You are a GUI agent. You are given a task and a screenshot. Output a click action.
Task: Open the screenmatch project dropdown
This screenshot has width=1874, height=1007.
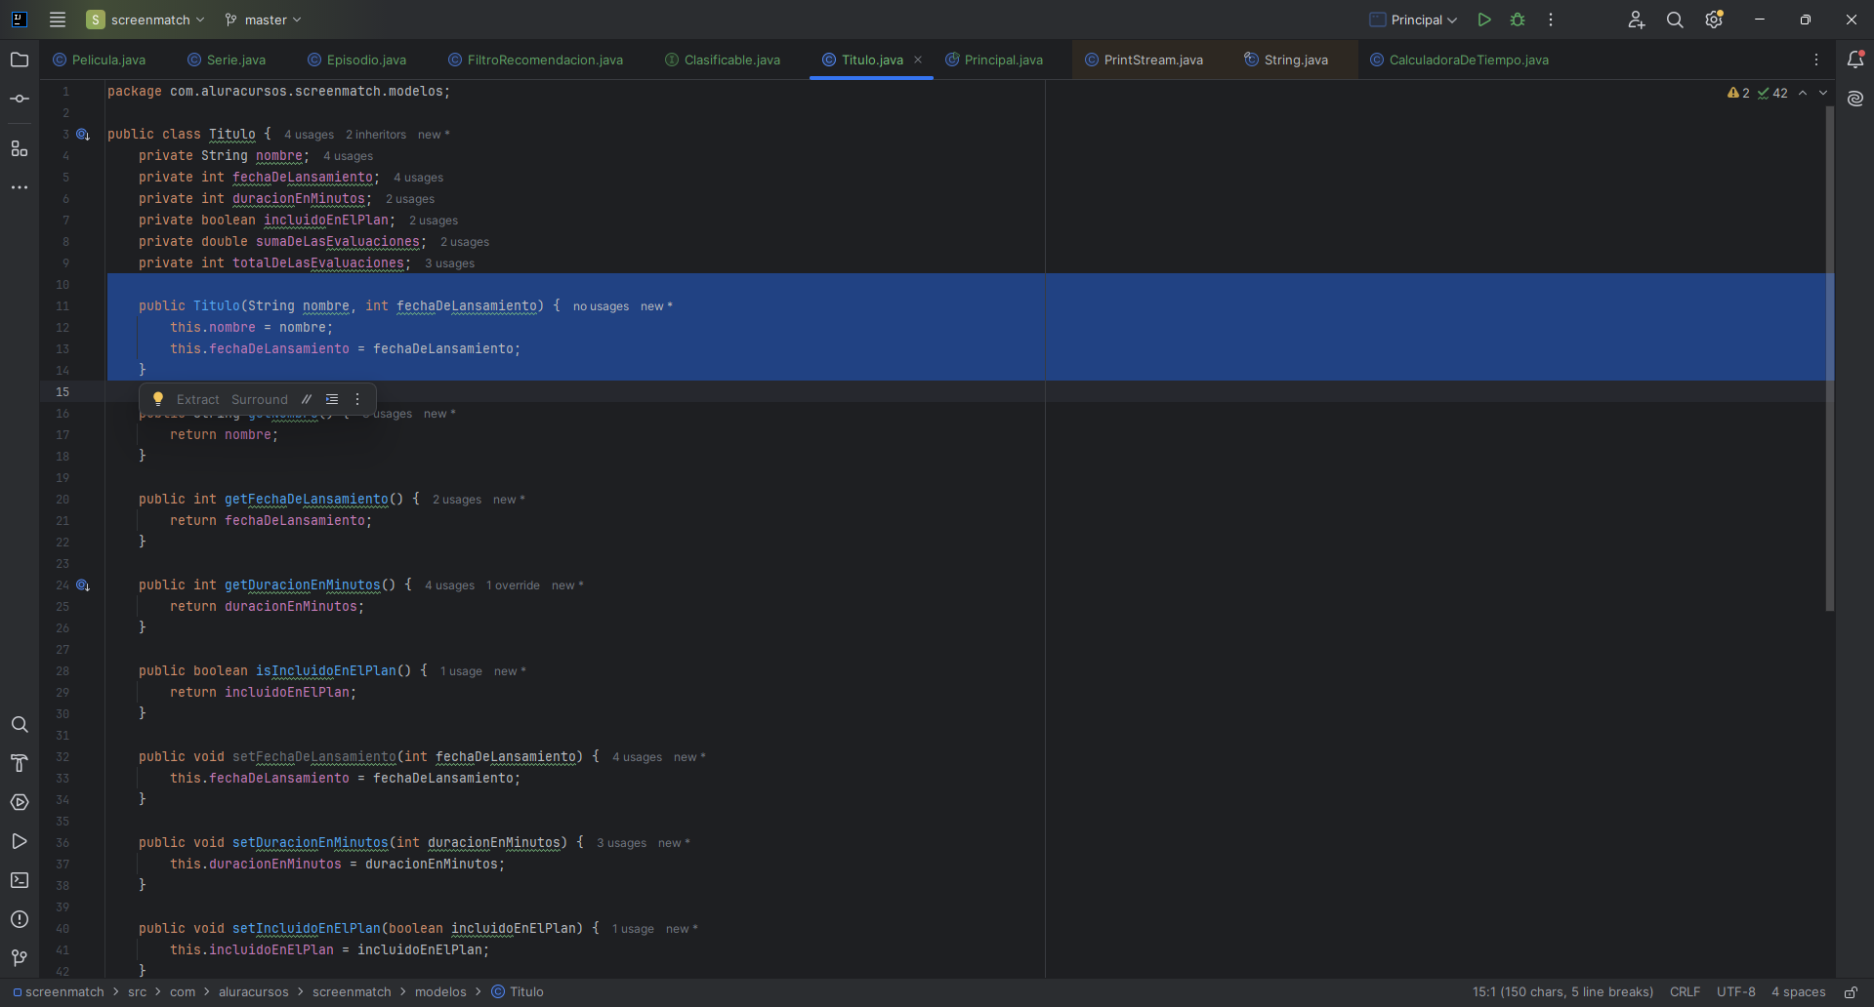(146, 20)
